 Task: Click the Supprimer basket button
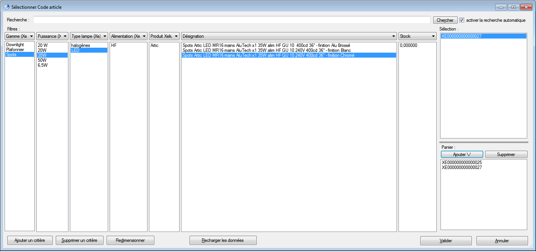tap(506, 154)
